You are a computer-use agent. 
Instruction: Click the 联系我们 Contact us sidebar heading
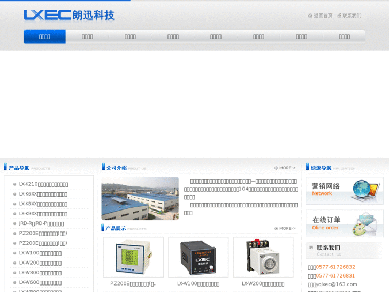(329, 250)
